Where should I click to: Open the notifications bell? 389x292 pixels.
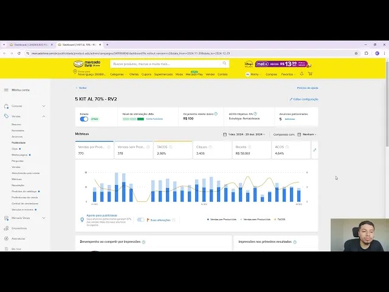point(301,74)
